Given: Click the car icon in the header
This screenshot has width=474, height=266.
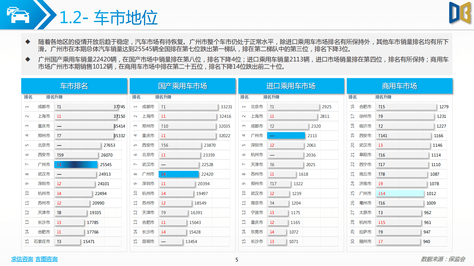Looking at the screenshot, I should pyautogui.click(x=18, y=15).
